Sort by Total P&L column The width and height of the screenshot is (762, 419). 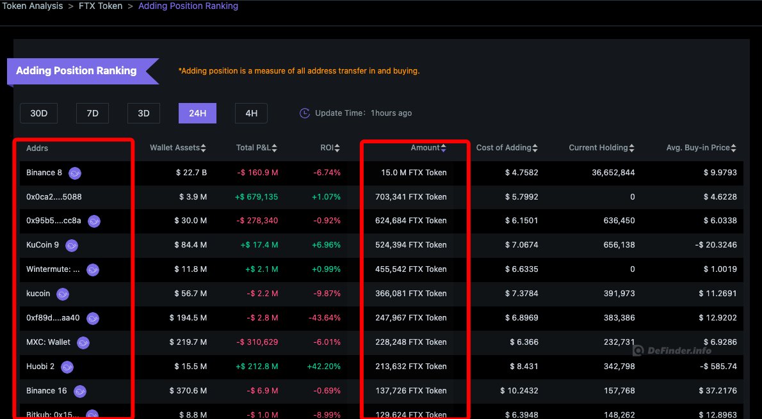coord(257,148)
